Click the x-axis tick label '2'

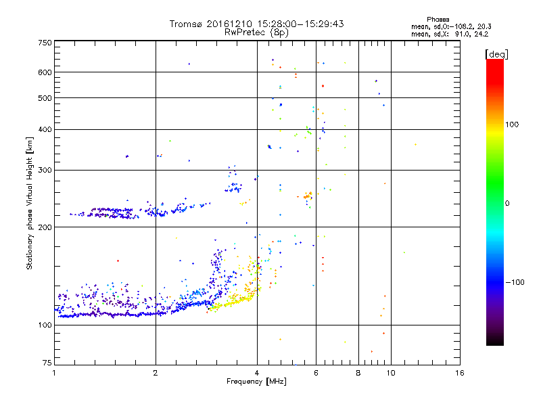coord(156,373)
